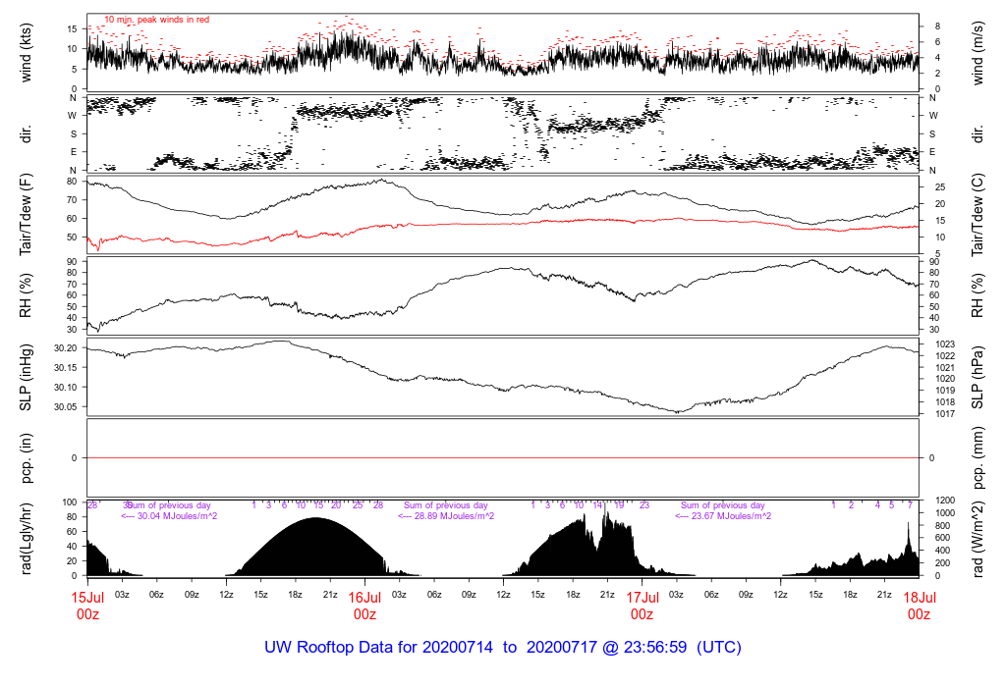Jump to the 16Jul 00z date marker
The image size is (1006, 687).
pos(364,605)
